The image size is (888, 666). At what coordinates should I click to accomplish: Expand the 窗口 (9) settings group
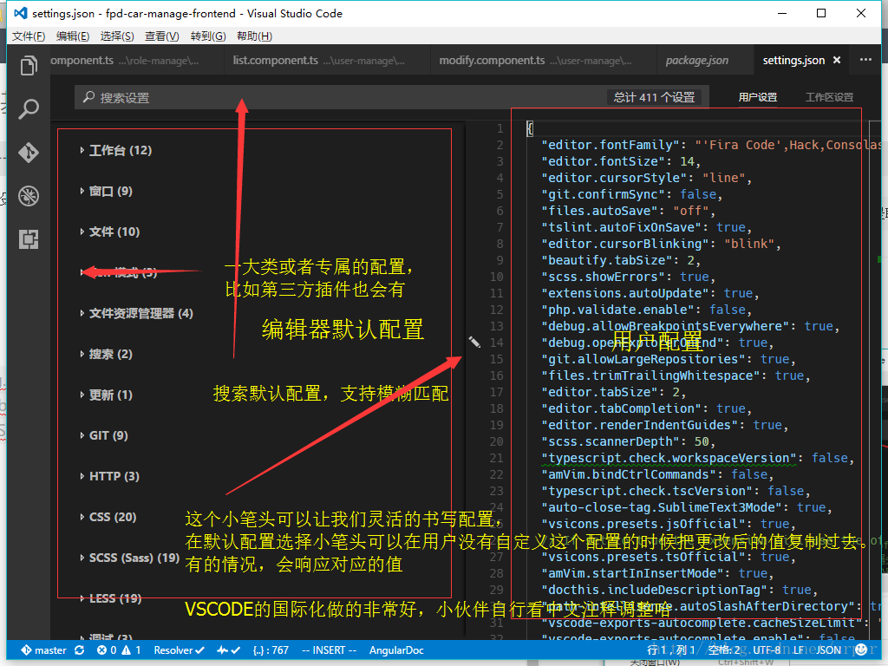pyautogui.click(x=106, y=191)
